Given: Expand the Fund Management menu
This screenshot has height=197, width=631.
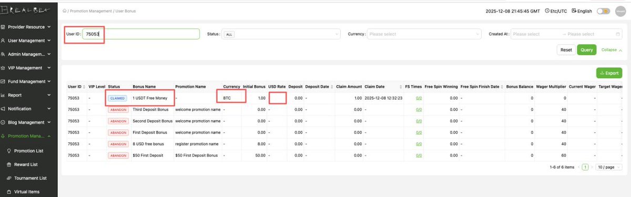Looking at the screenshot, I should pyautogui.click(x=49, y=81).
